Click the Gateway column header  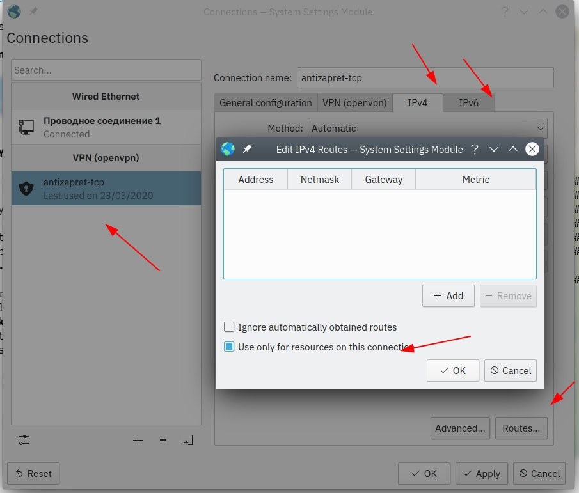pyautogui.click(x=383, y=179)
